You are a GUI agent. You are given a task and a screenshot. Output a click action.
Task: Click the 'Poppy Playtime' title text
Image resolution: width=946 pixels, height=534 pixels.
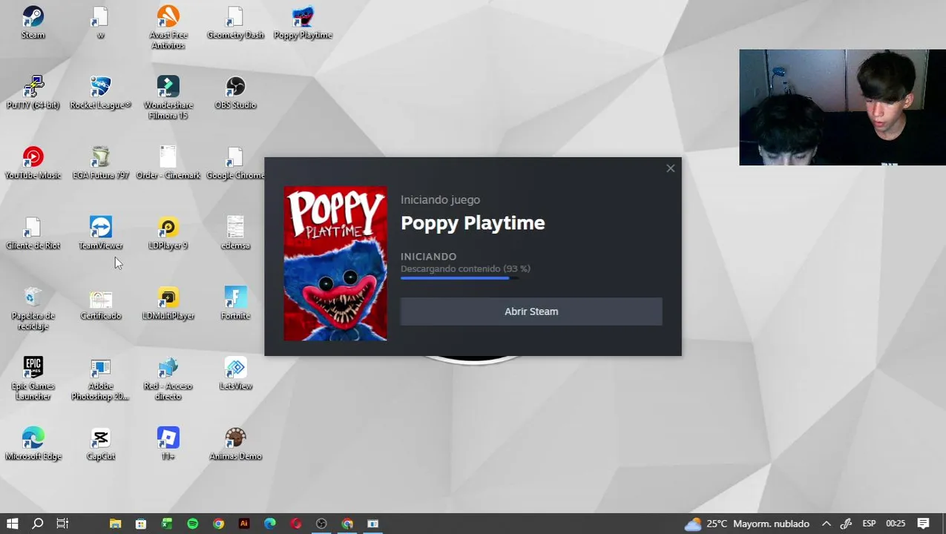coord(473,223)
